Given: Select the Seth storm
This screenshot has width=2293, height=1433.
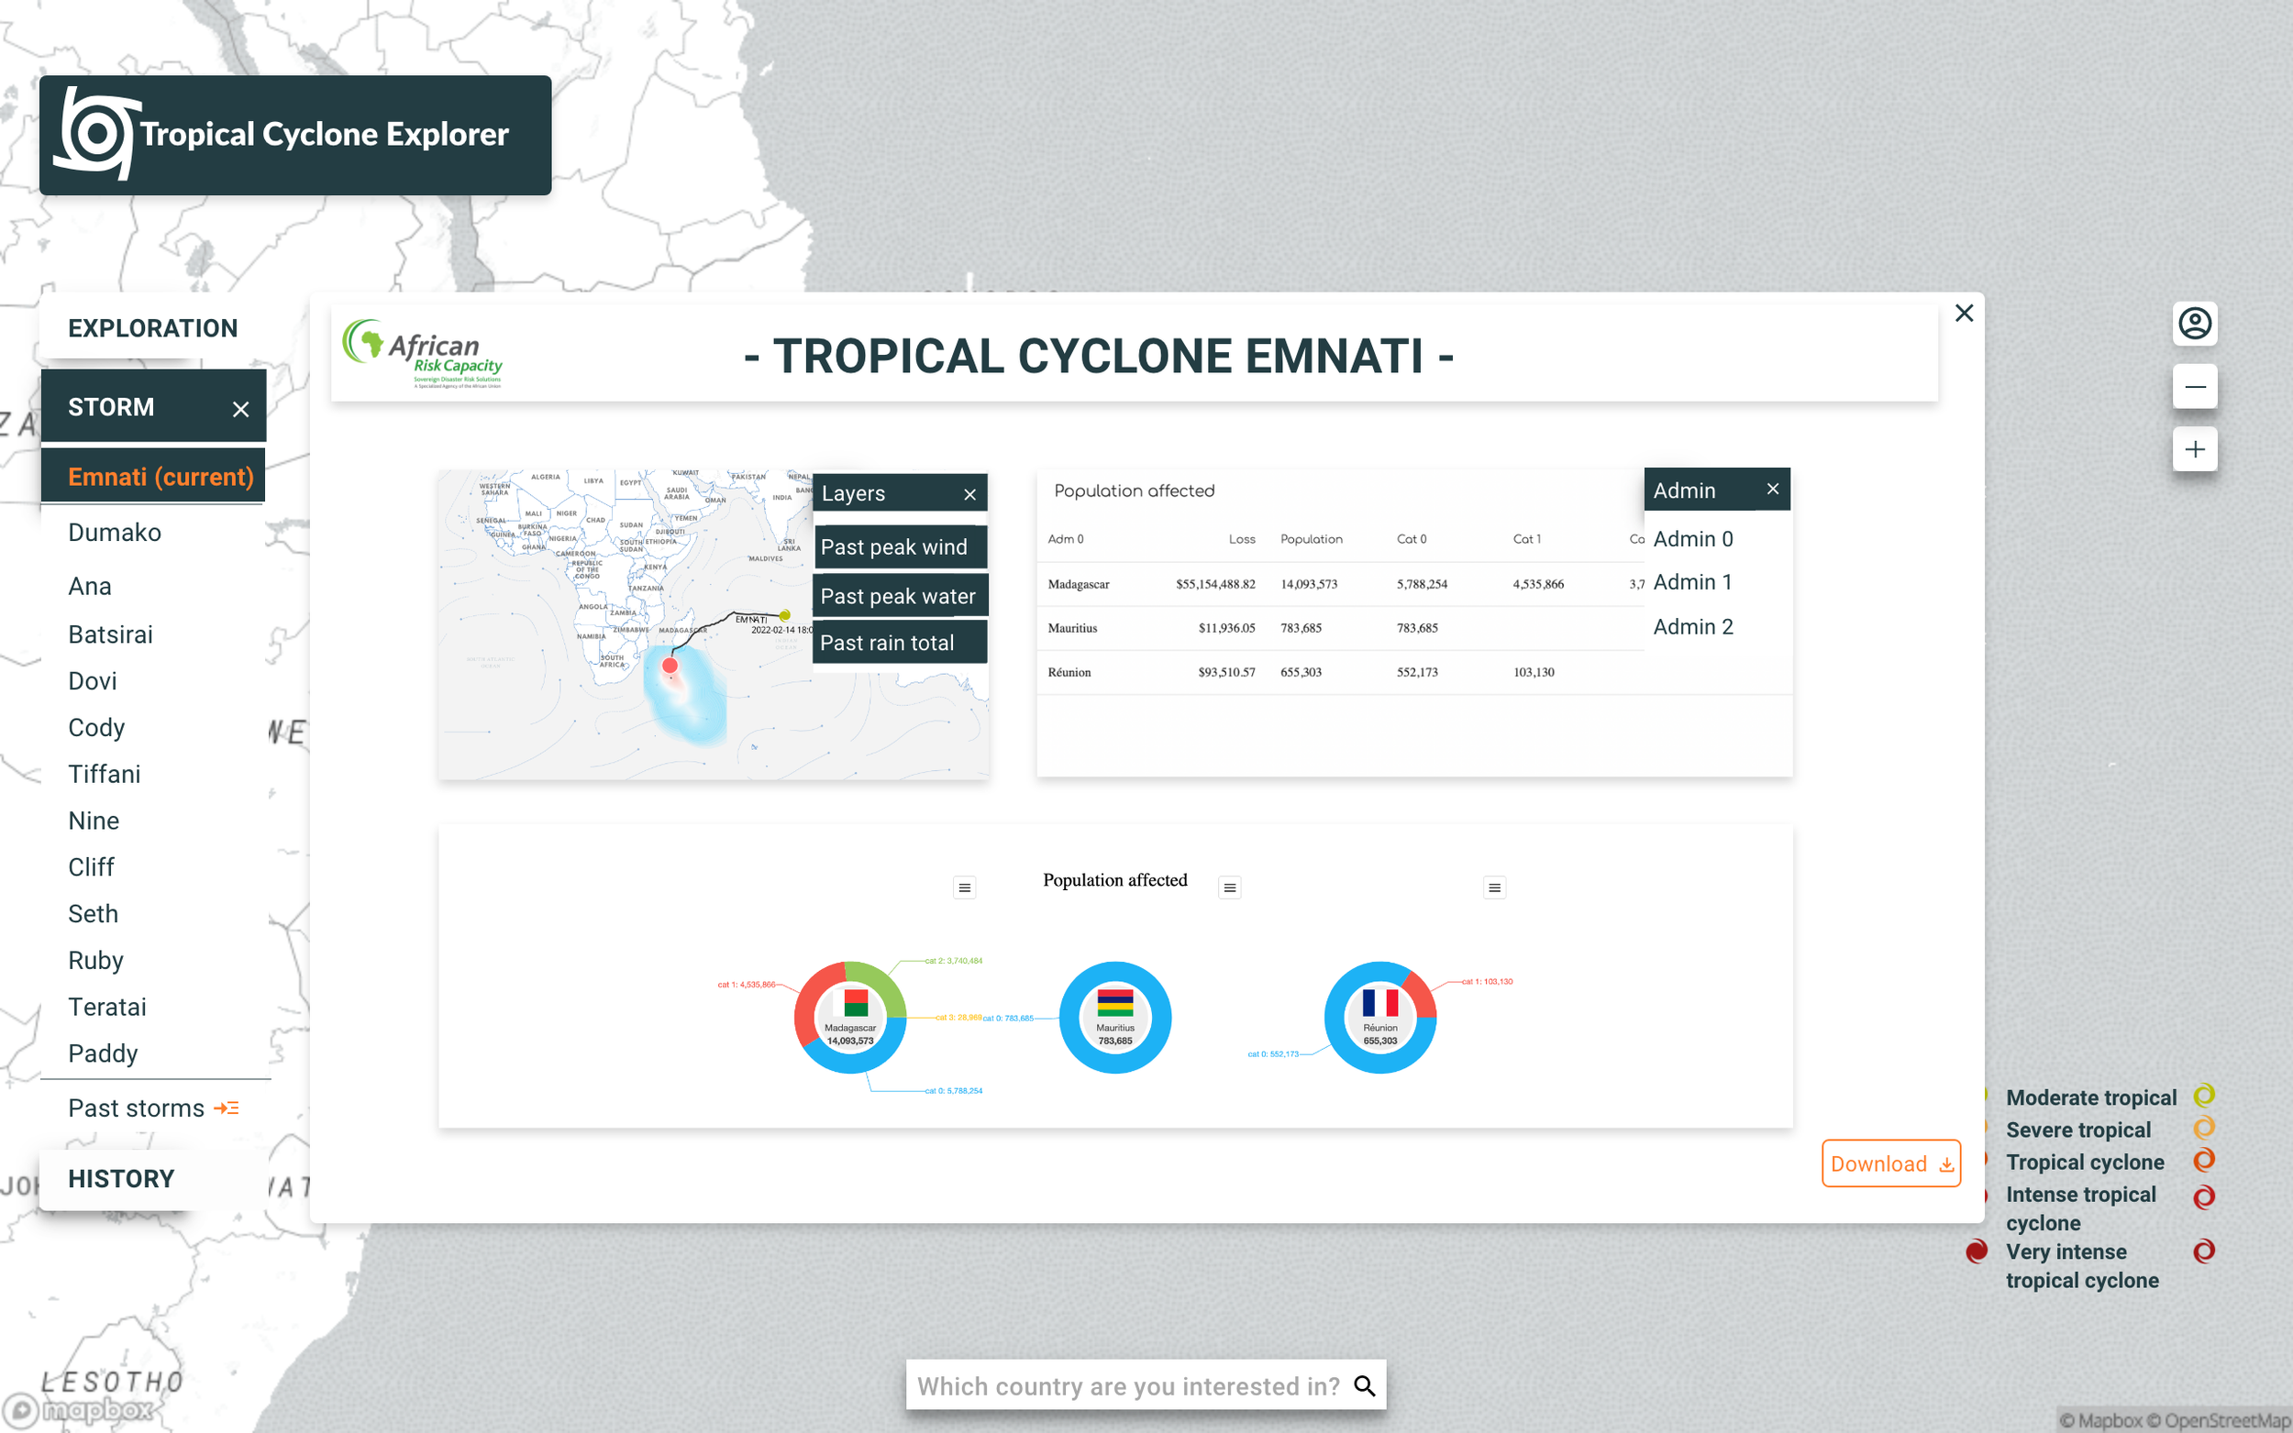Looking at the screenshot, I should coord(93,914).
